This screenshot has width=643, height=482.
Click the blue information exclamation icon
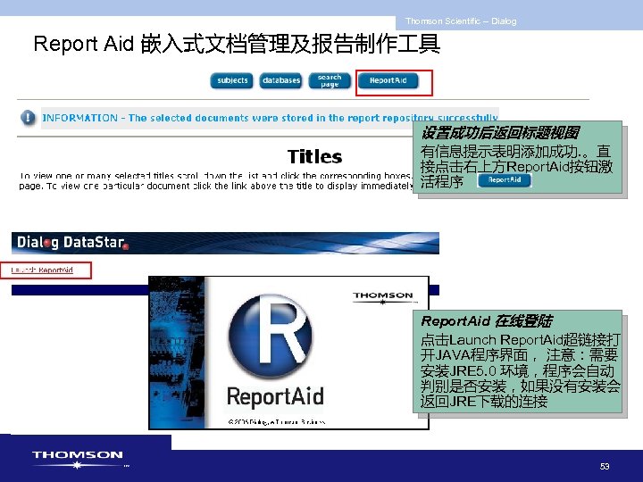pyautogui.click(x=28, y=118)
